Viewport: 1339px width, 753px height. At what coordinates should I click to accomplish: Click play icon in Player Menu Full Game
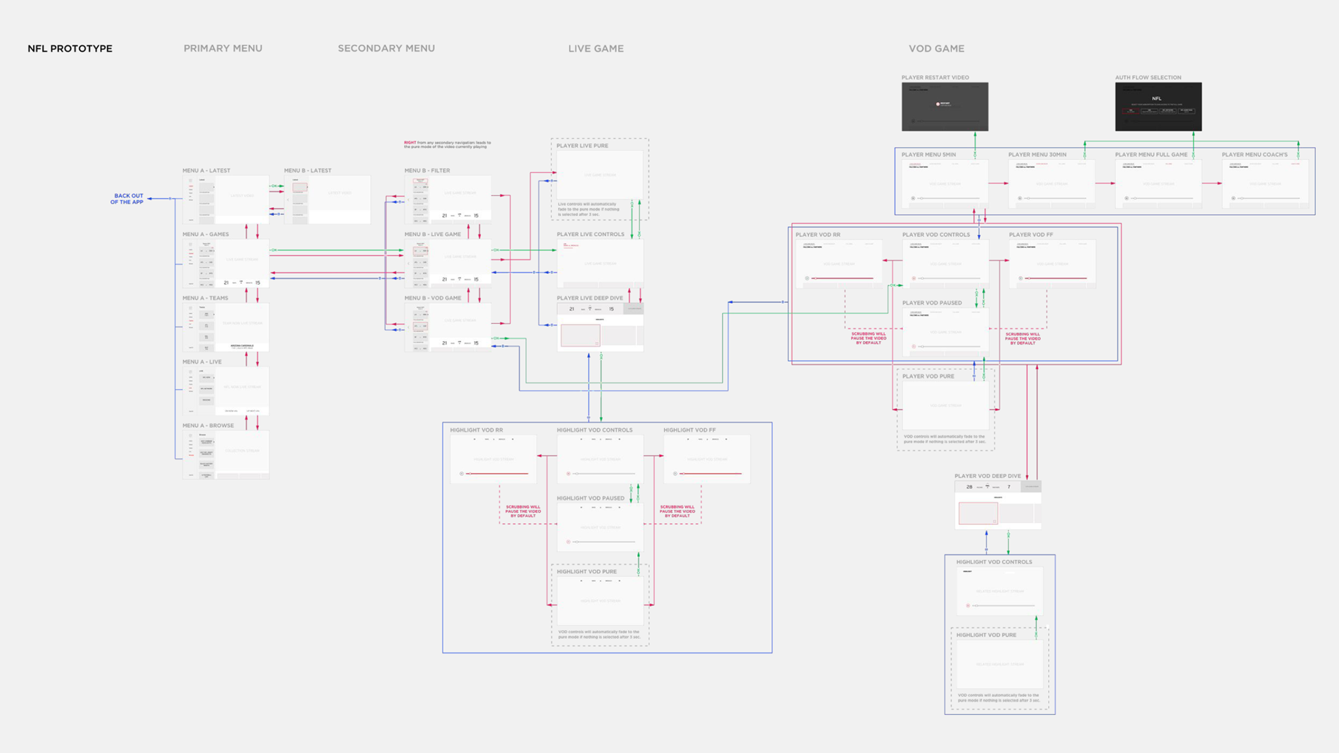pyautogui.click(x=1126, y=198)
